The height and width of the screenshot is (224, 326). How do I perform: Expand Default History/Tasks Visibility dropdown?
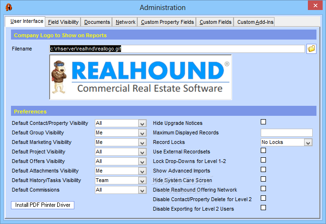point(142,181)
